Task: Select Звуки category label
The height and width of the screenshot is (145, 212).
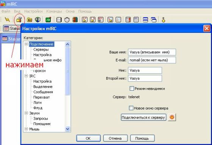Action: (34, 113)
